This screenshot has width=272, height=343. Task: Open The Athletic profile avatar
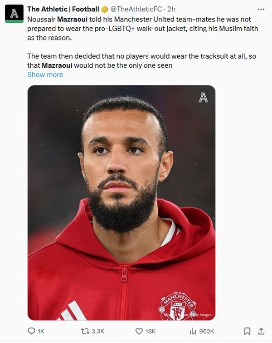click(14, 14)
